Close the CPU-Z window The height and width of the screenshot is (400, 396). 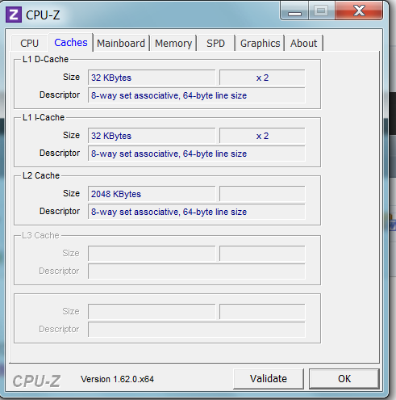(x=359, y=11)
